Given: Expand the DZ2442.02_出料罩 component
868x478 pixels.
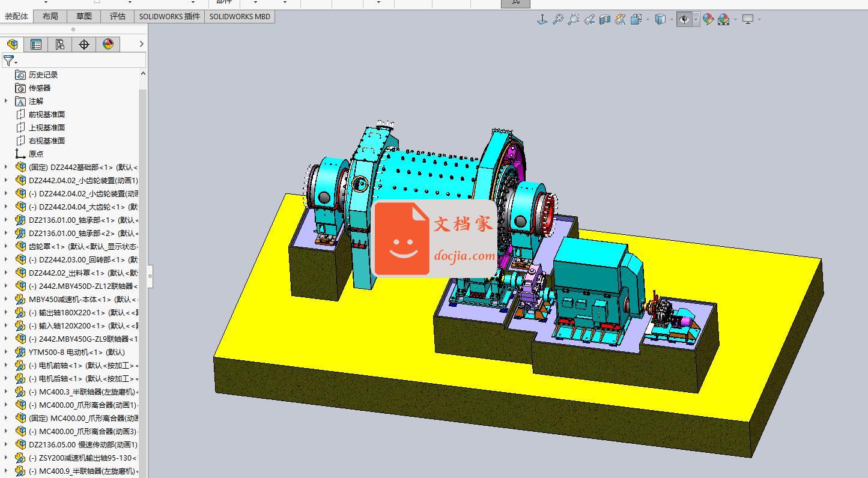Looking at the screenshot, I should pos(7,273).
